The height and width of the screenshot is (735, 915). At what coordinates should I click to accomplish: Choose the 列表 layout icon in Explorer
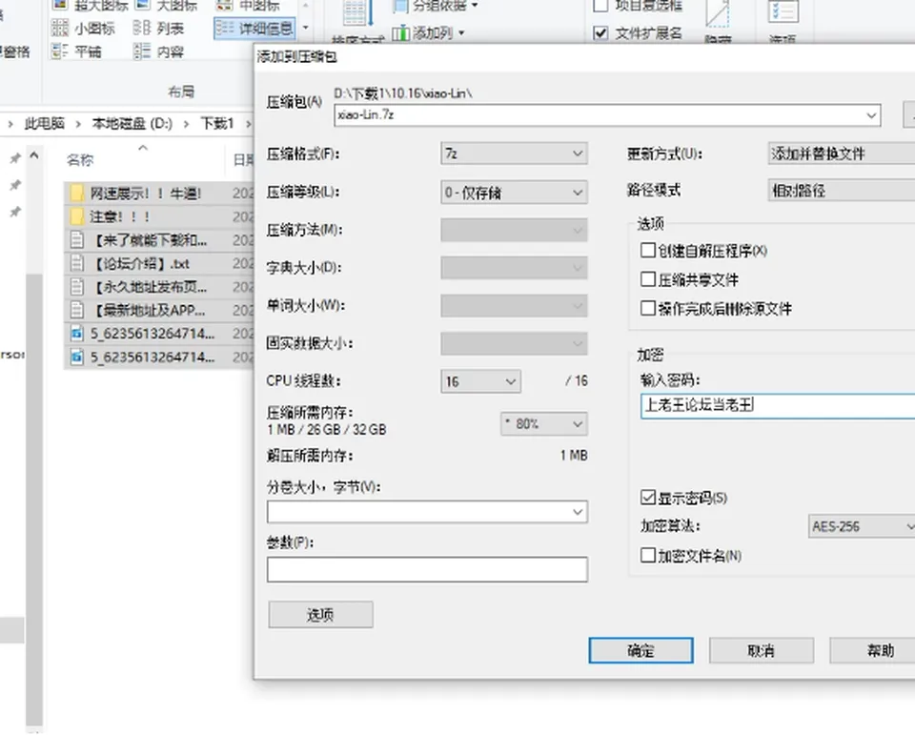coord(142,28)
